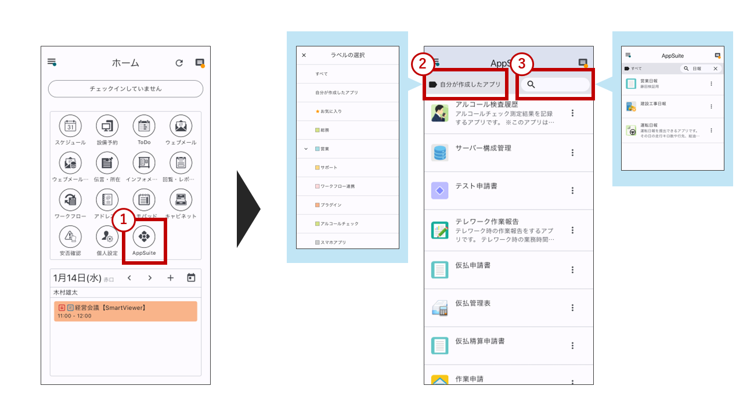This screenshot has width=743, height=418.
Task: Open the 個人設定 personal settings icon
Action: click(x=107, y=237)
